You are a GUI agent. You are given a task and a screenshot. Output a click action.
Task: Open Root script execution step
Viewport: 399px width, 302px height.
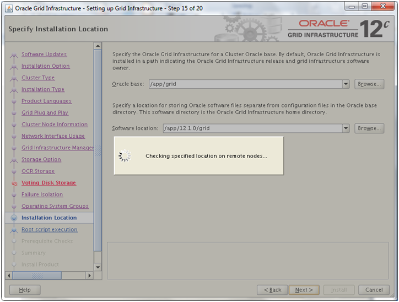click(50, 230)
